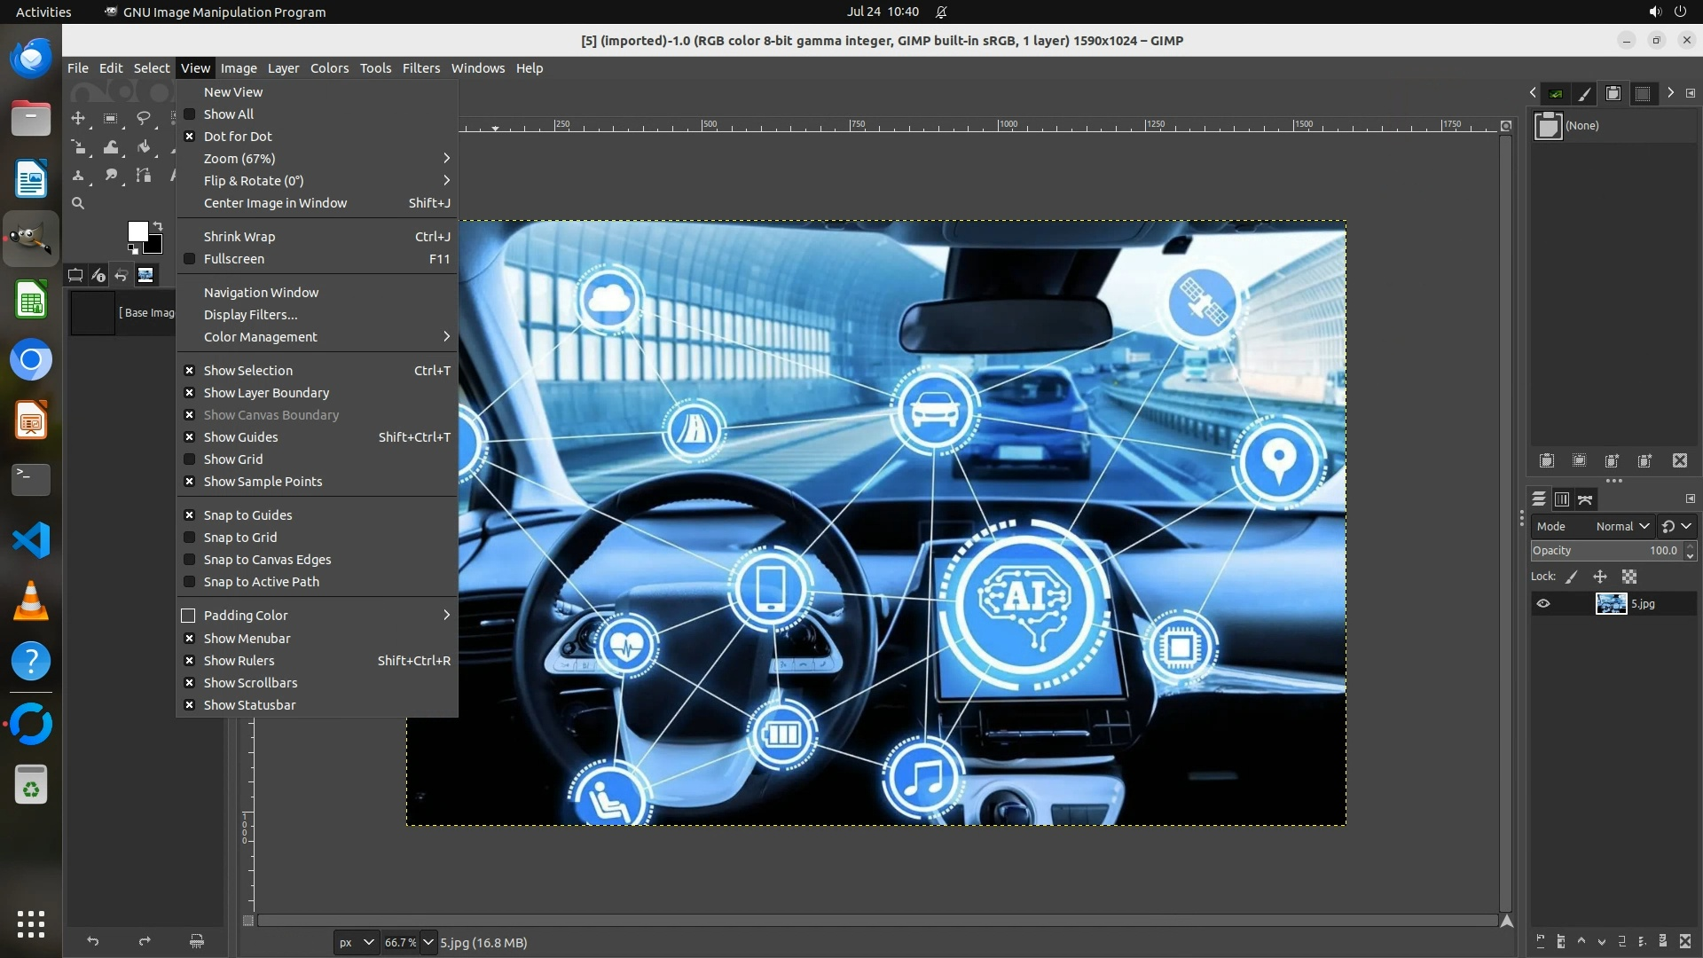Select the Free Select lasso tool

coord(143,118)
